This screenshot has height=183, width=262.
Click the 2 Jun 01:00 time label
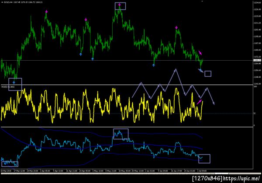149,171
